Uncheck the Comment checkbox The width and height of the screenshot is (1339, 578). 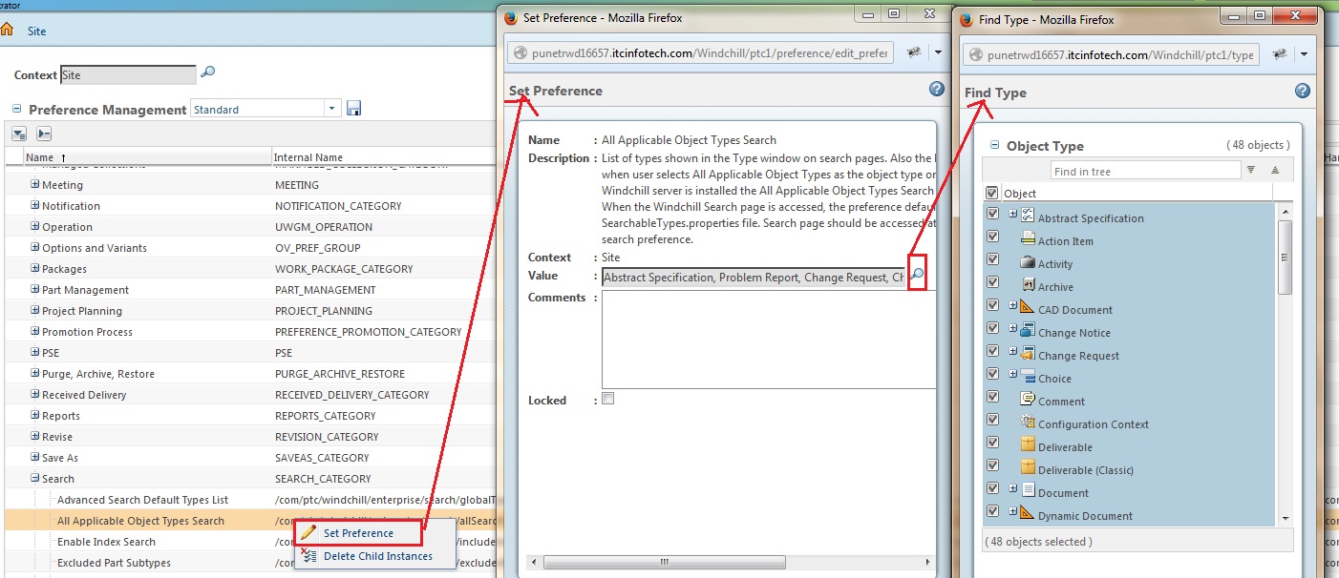(x=992, y=398)
